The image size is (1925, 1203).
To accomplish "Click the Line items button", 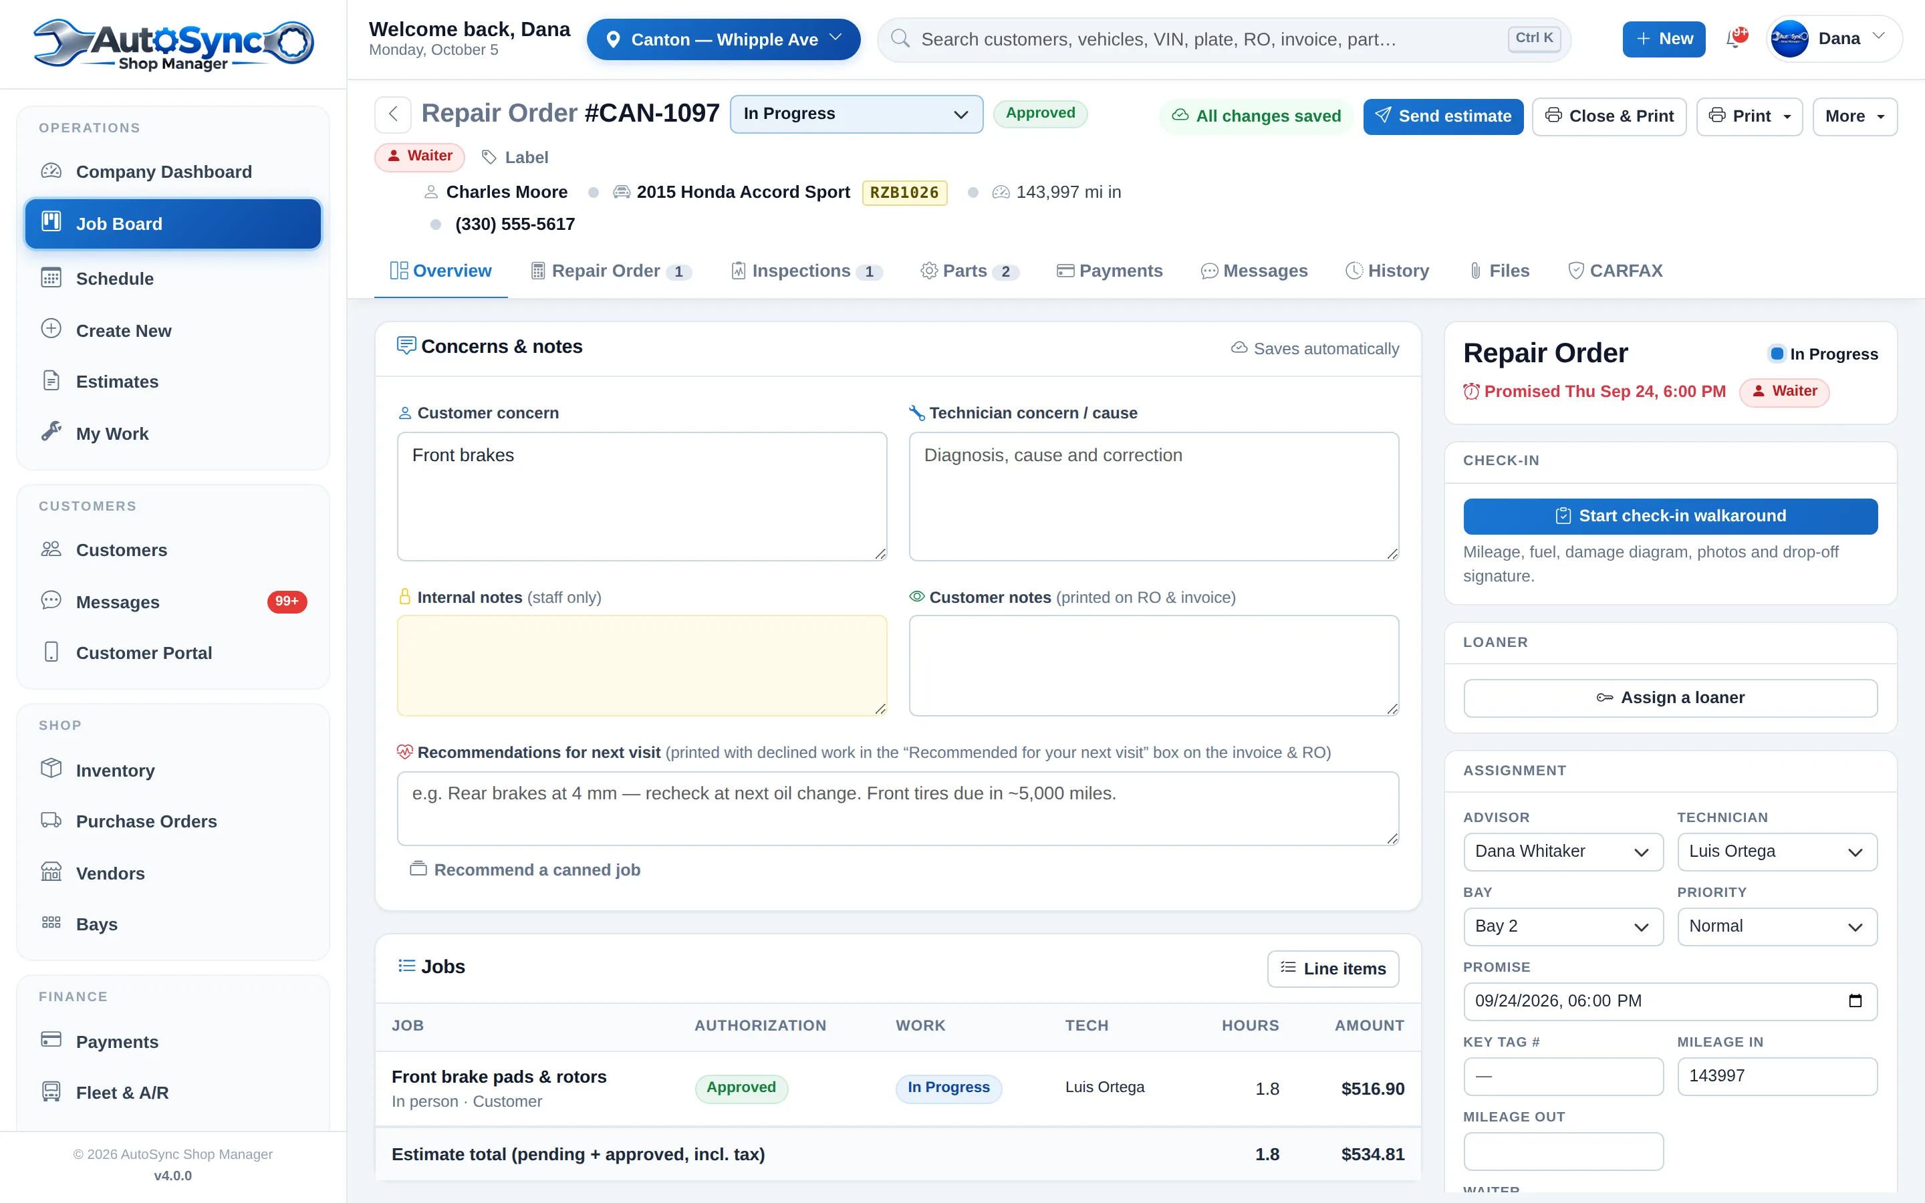I will coord(1333,968).
